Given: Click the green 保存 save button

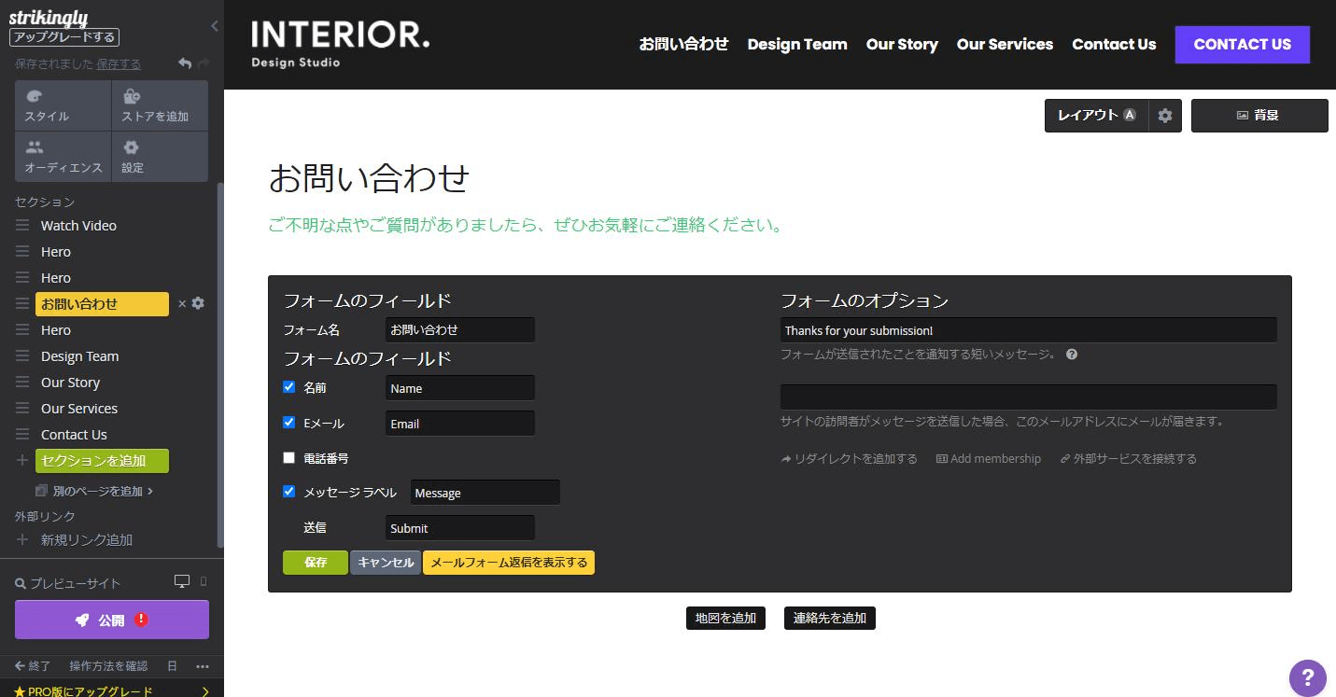Looking at the screenshot, I should [315, 562].
